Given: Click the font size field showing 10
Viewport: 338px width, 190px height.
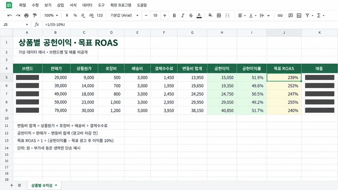Looking at the screenshot, I should click(x=155, y=15).
